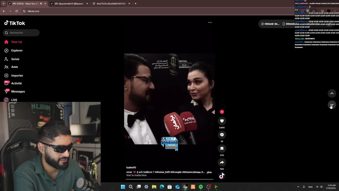Switch to the 4ba27b53cc8ba browser tab

coord(111,4)
